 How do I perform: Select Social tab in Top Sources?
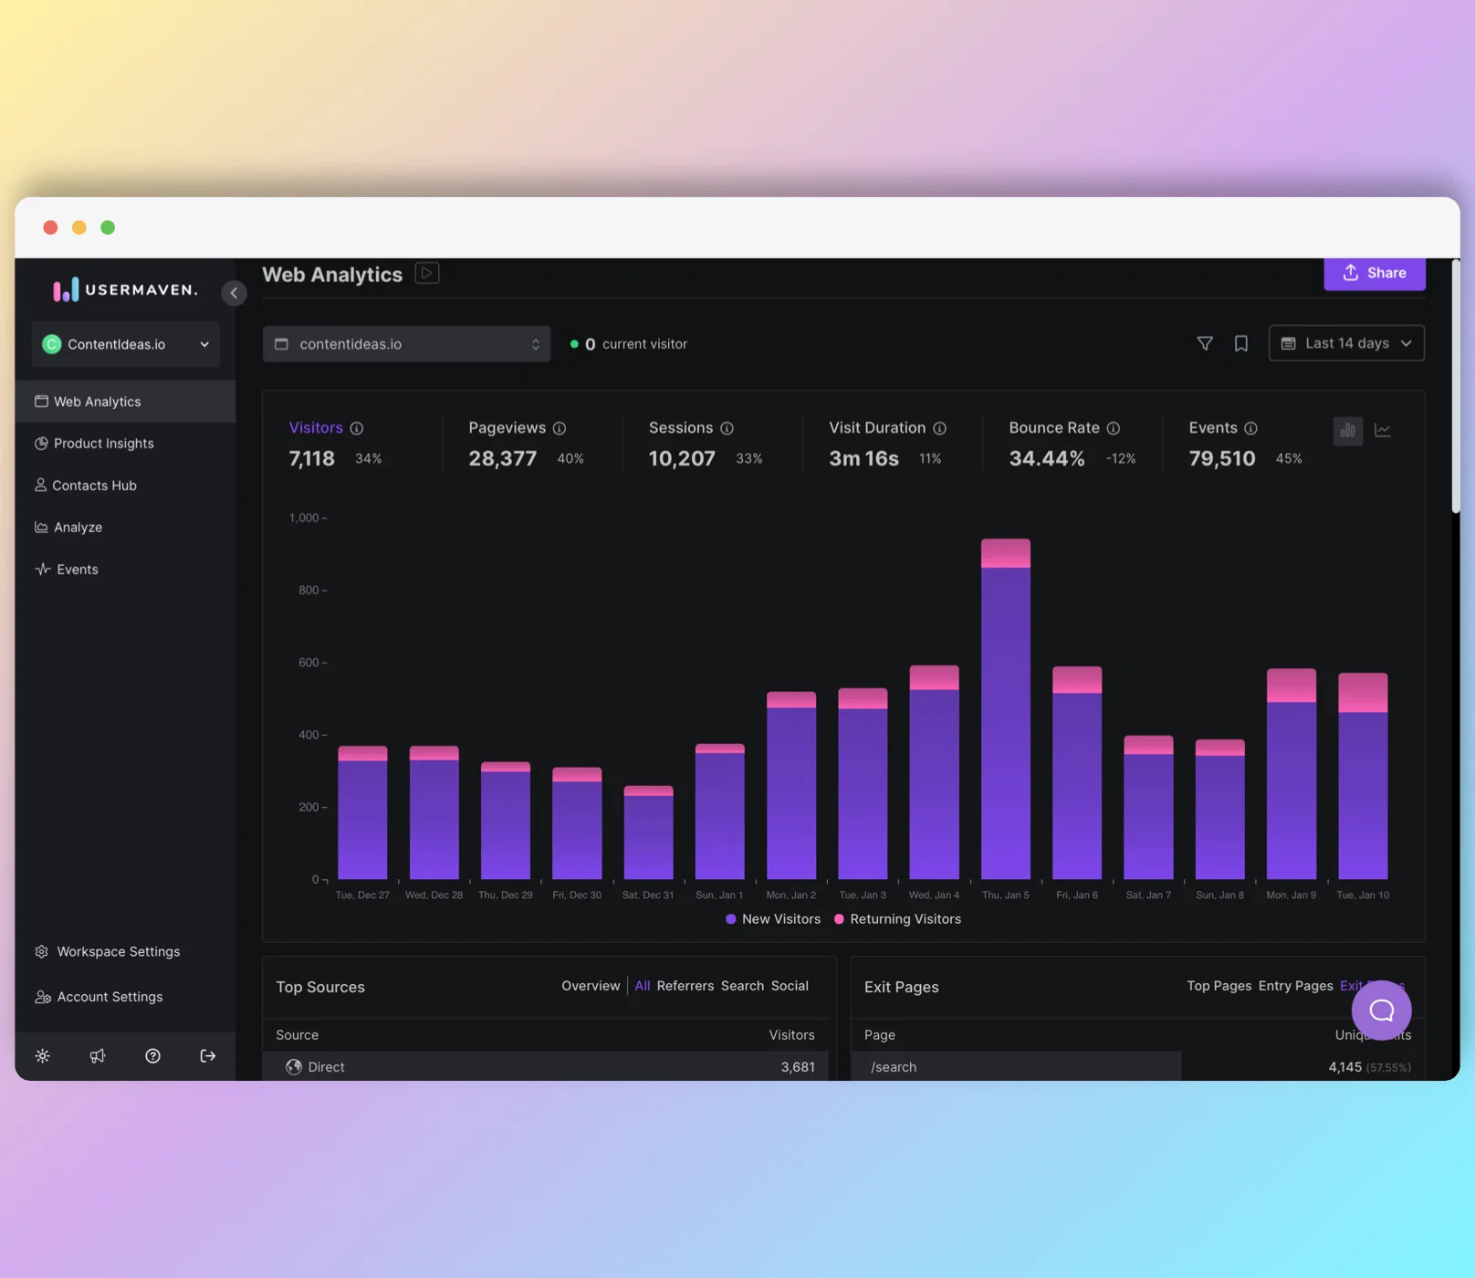pyautogui.click(x=790, y=986)
